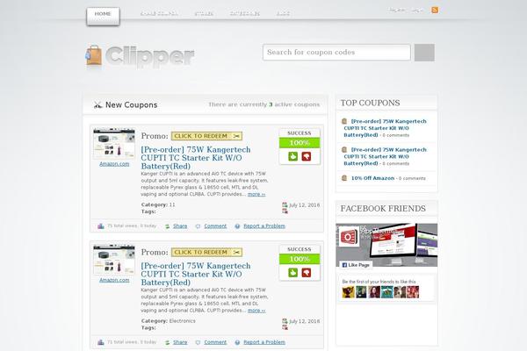Click Report a Problem on the Category 11 coupon
The image size is (527, 351).
(x=264, y=226)
